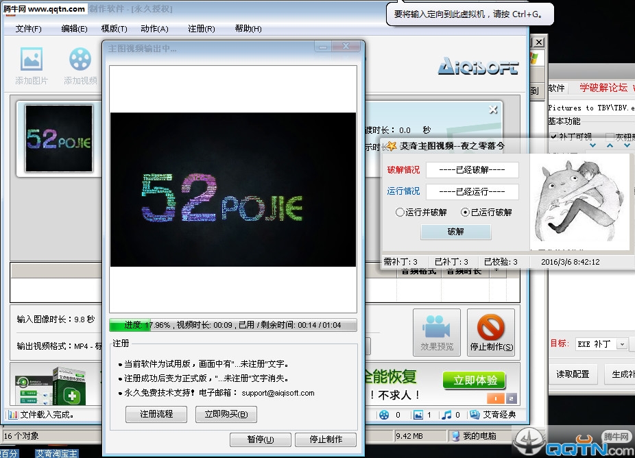This screenshot has width=635, height=458.
Task: Open the 模版(T) menu
Action: click(x=115, y=29)
